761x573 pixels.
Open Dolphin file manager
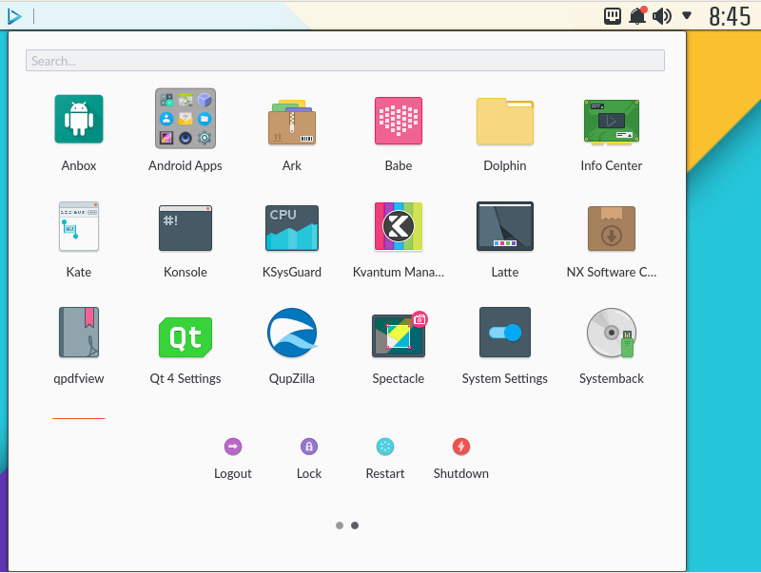[505, 120]
